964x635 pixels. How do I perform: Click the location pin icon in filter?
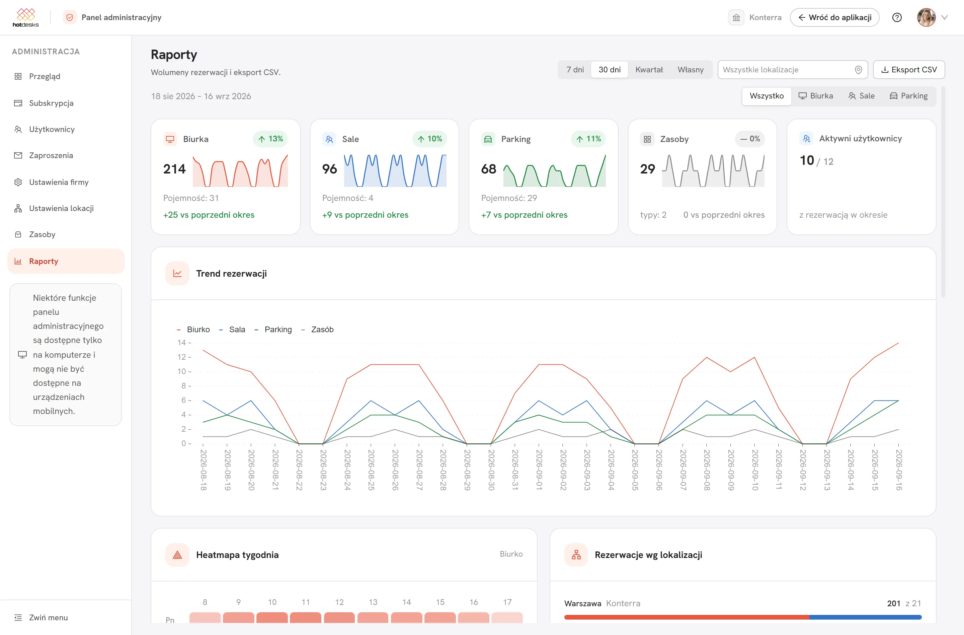click(858, 70)
